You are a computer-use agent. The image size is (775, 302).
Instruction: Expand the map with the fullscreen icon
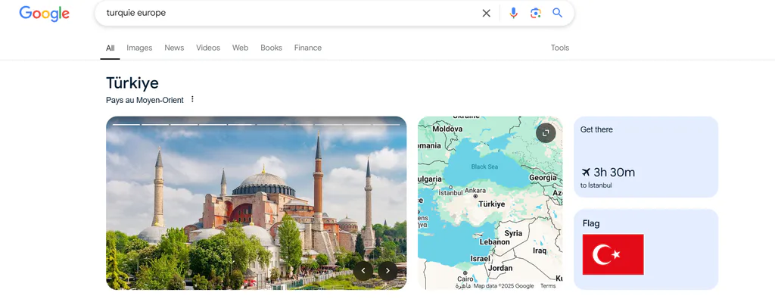[546, 133]
